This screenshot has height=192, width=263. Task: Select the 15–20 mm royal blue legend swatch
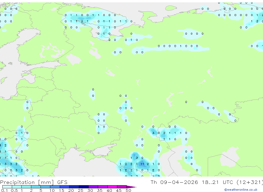pyautogui.click(x=65, y=187)
